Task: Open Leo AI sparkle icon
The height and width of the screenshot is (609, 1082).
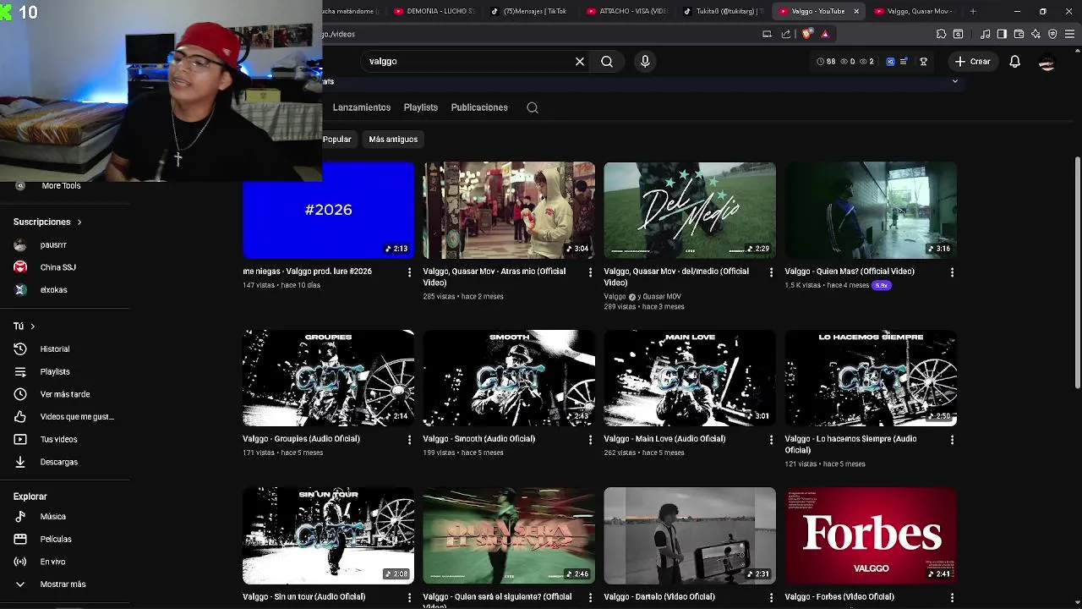Action: (x=1036, y=34)
